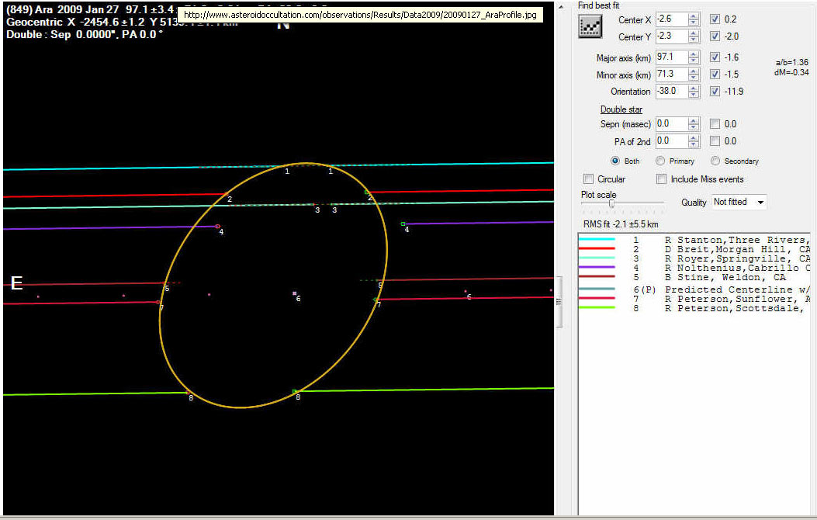This screenshot has height=520, width=817.
Task: Select row 4 R Nolthenius, Cabrillo
Action: tap(694, 268)
